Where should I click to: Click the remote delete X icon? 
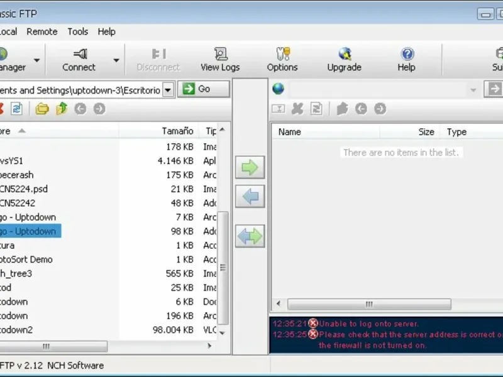[x=297, y=109]
